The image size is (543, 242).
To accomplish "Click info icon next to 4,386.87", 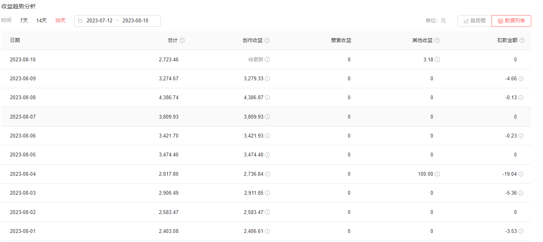I will point(268,98).
